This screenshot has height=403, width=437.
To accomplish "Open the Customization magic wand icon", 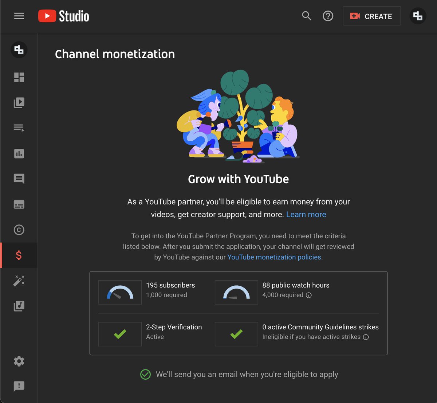I will coord(19,281).
